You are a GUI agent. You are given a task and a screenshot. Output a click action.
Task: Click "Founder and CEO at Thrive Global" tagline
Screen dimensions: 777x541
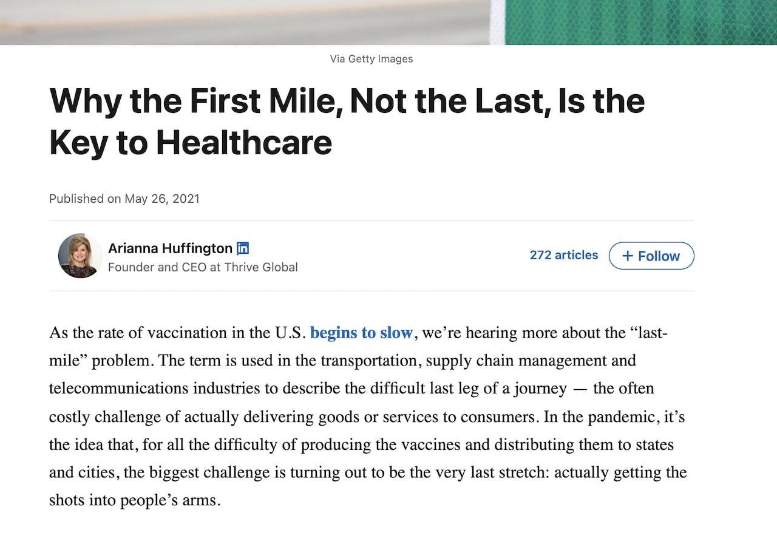click(x=203, y=267)
